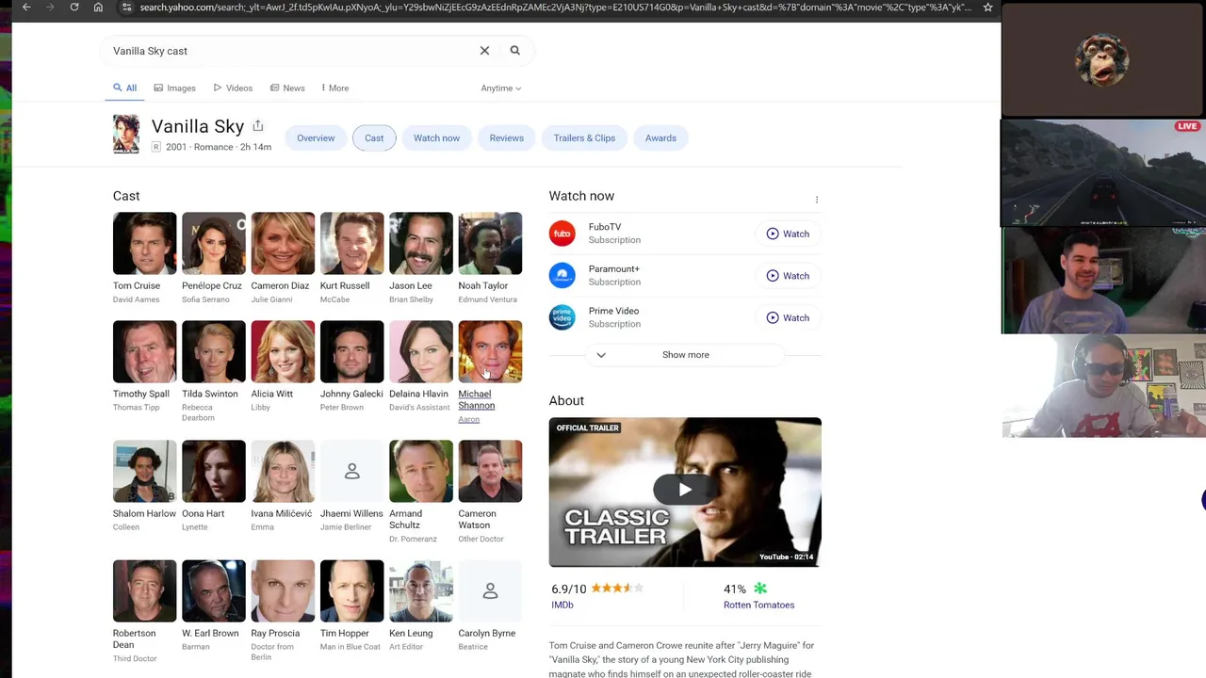Viewport: 1206px width, 678px height.
Task: Select Penélope Cruz cast photo
Action: 214,243
